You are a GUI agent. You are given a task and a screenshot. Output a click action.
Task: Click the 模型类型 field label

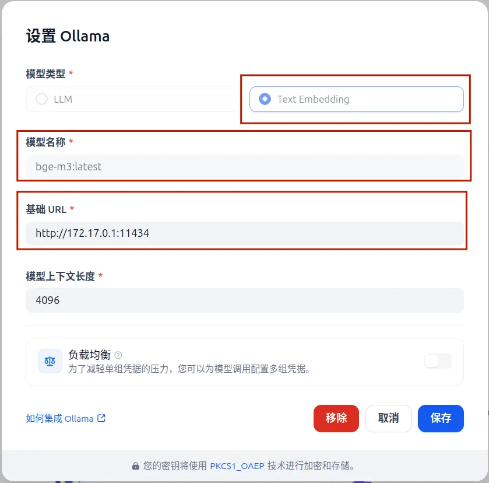(45, 74)
